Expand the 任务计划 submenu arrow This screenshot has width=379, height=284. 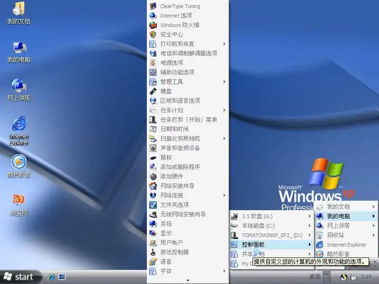225,110
